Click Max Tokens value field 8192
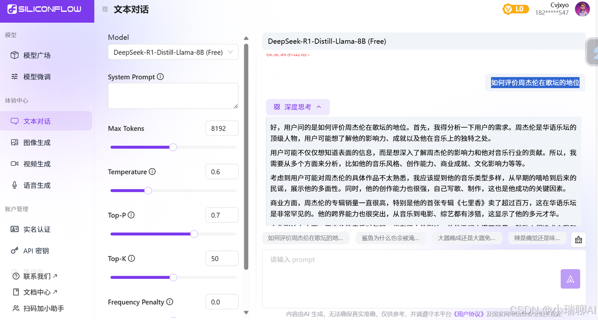The width and height of the screenshot is (598, 320). [222, 128]
